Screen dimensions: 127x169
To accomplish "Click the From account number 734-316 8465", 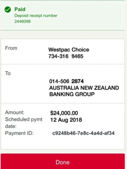I will 66,56.
